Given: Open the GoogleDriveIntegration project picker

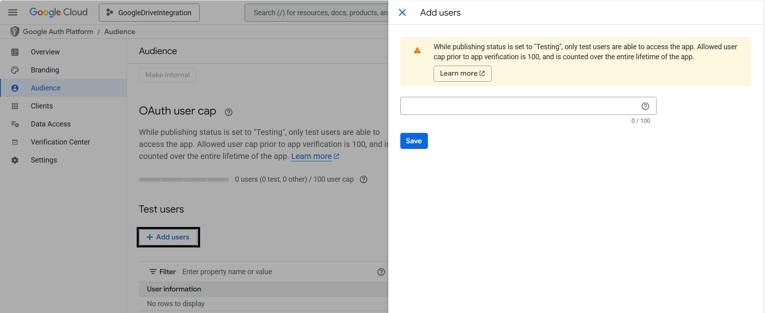Looking at the screenshot, I should 149,12.
